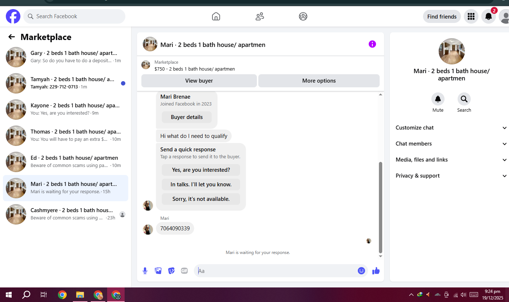Open Task View on taskbar
The width and height of the screenshot is (509, 302).
pyautogui.click(x=44, y=295)
